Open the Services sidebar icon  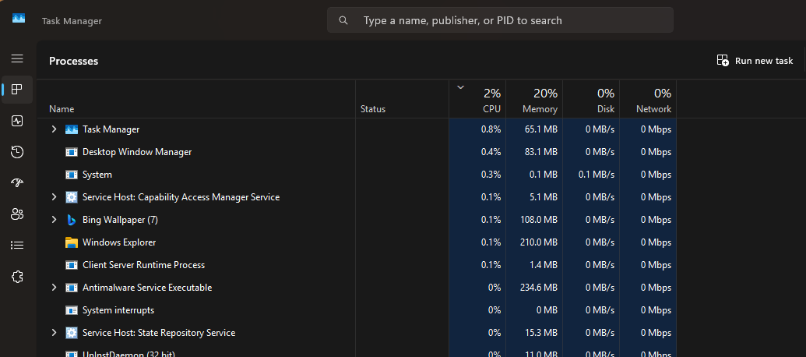click(x=17, y=277)
